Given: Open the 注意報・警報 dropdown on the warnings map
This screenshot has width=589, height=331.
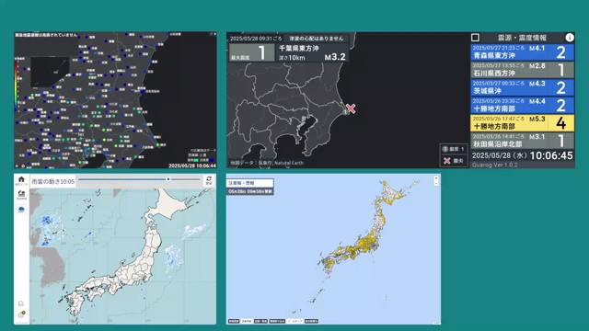Looking at the screenshot, I should coord(249,183).
